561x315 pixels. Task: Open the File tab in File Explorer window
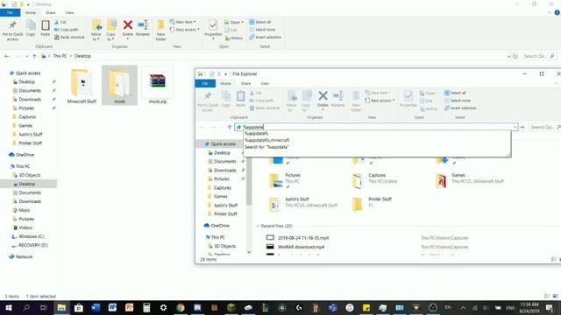click(x=205, y=84)
